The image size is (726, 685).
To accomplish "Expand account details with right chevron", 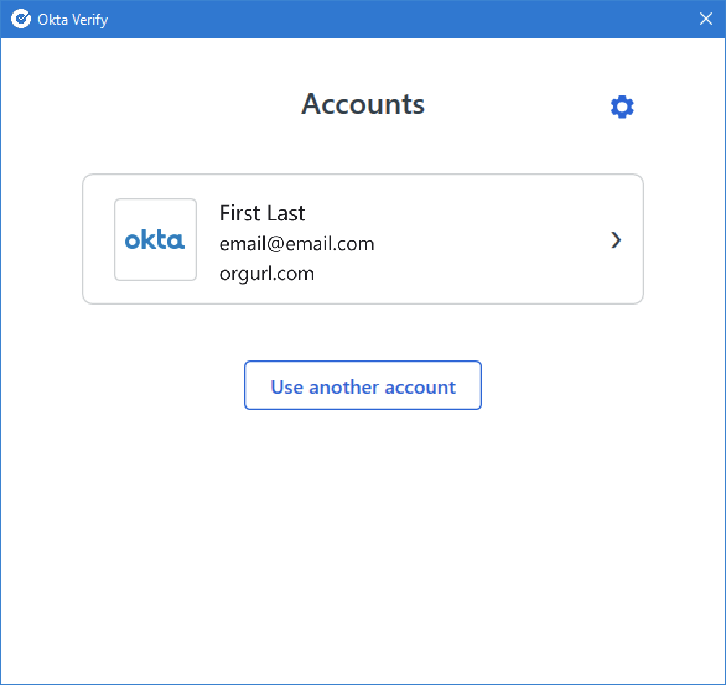I will point(616,240).
